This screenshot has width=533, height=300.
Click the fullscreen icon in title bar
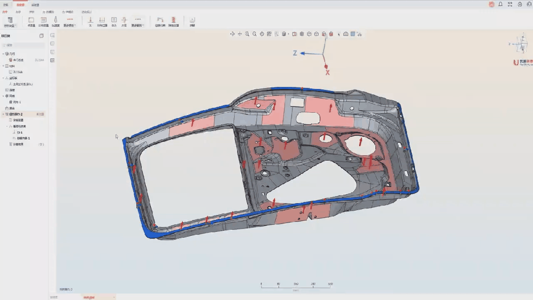coord(510,4)
